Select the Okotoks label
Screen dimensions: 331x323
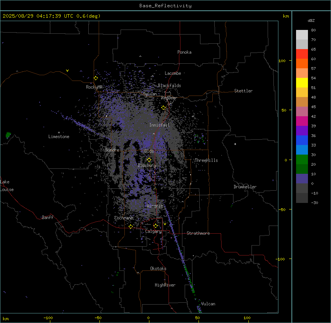(158, 269)
